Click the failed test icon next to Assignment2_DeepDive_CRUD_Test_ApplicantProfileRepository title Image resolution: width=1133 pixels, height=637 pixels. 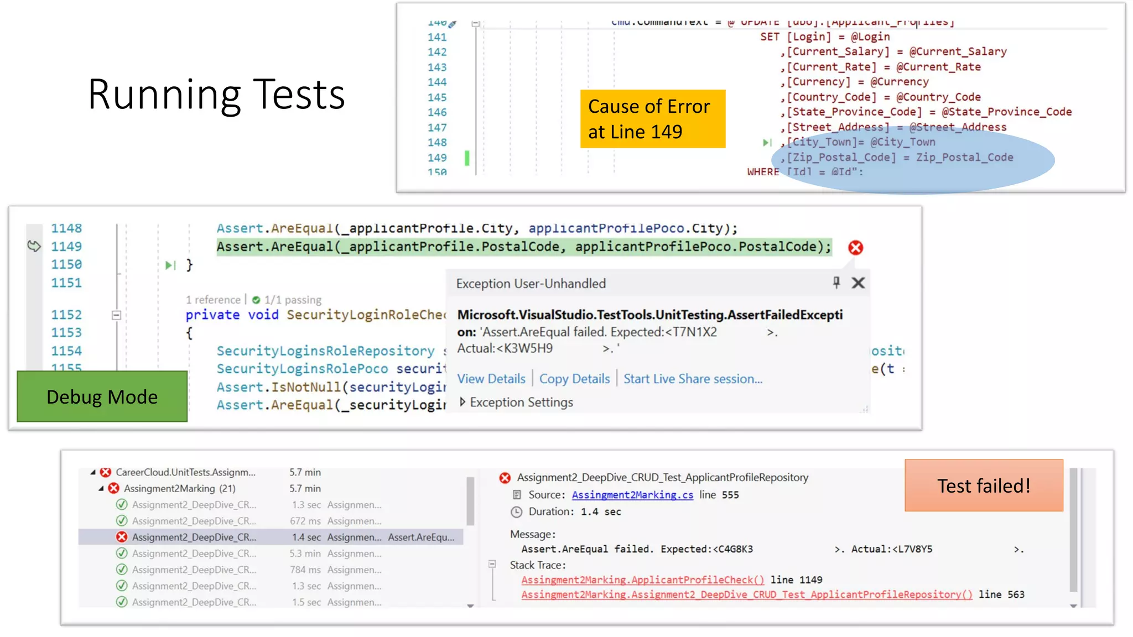(505, 478)
